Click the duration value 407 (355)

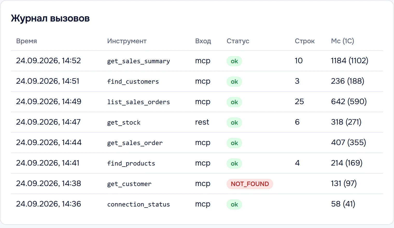pos(349,142)
